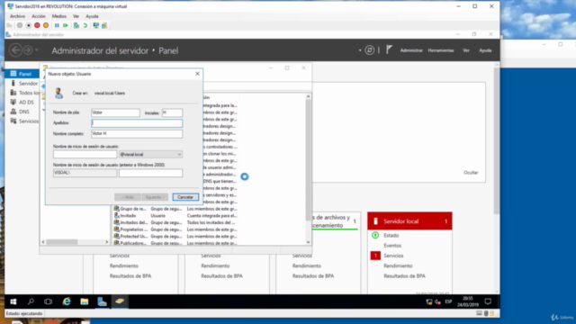The height and width of the screenshot is (324, 576).
Task: Click the green Revert arrow icon
Action: pos(85,25)
